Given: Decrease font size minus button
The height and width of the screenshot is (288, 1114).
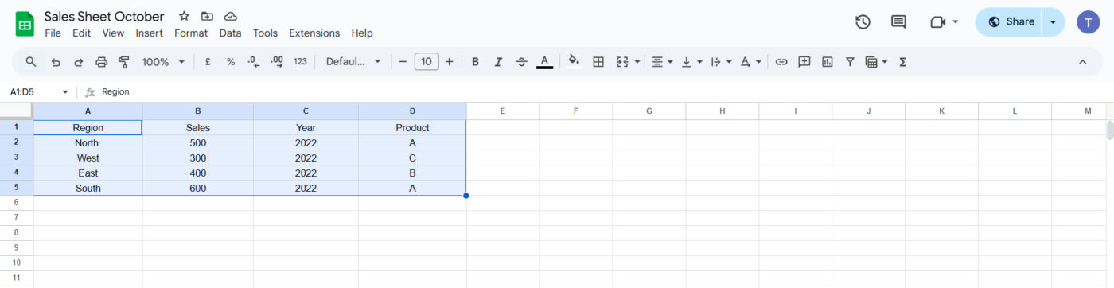Looking at the screenshot, I should (x=403, y=61).
